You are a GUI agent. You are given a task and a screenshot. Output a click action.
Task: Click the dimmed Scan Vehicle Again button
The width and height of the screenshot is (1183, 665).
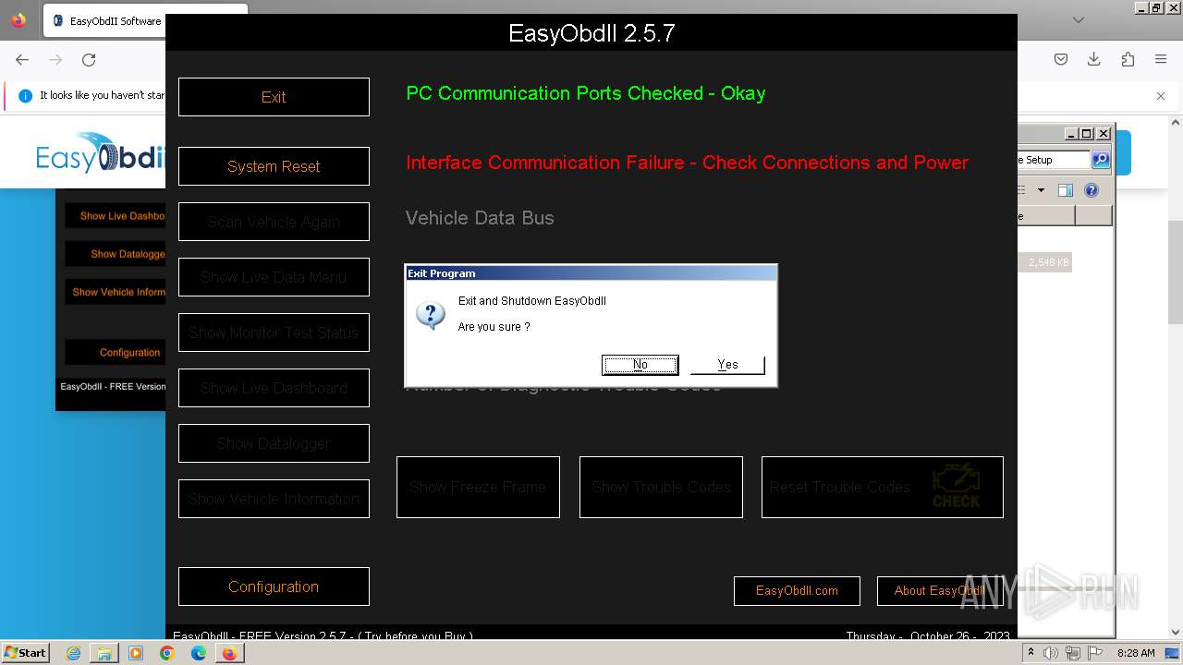click(274, 222)
